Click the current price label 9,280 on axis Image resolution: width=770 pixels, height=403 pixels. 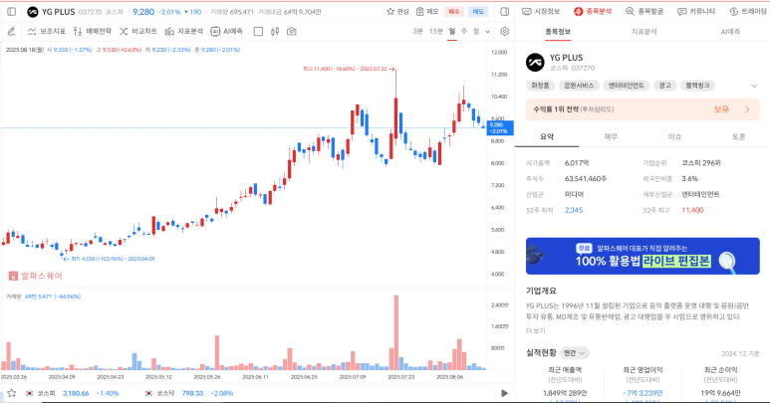[x=500, y=128]
